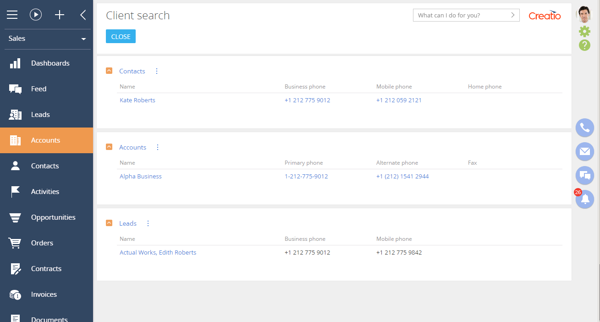Open the phone call panel icon
The width and height of the screenshot is (600, 322).
click(584, 128)
